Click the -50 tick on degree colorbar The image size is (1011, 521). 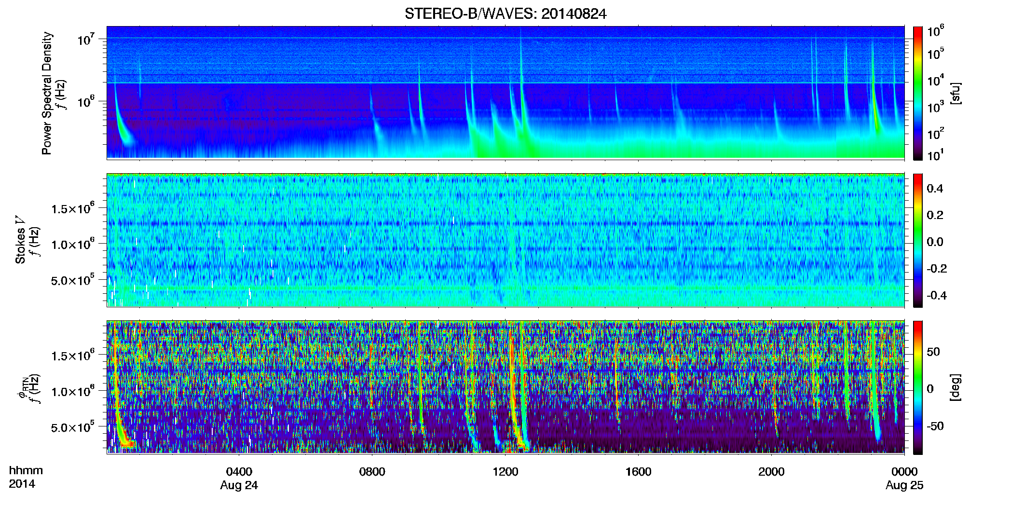point(935,426)
